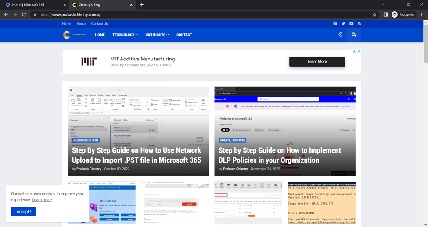Click the ADMINISTRATION category tag
Viewport: 428px width, 227px height.
(86, 140)
